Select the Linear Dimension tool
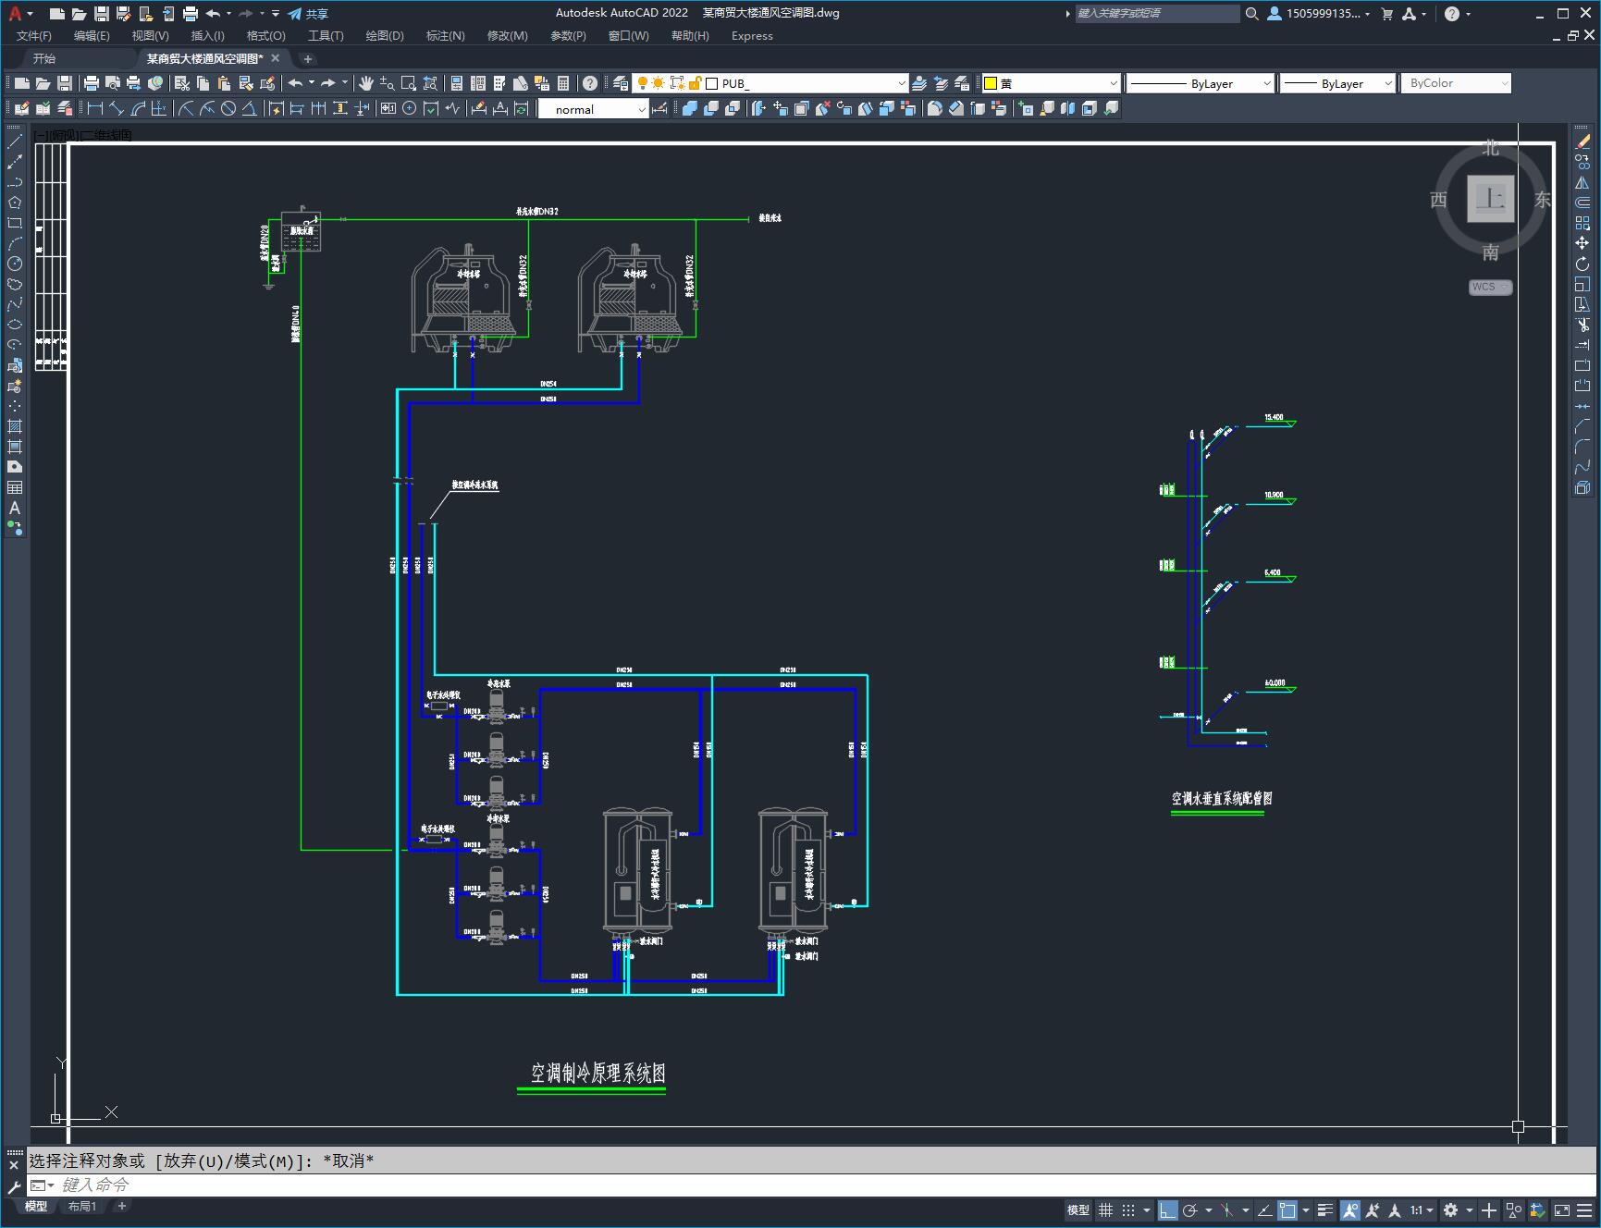 [x=94, y=108]
